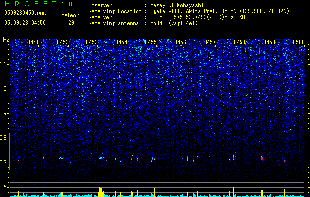This screenshot has height=197, width=310.
Task: Click the Observer label
Action: coord(100,5)
